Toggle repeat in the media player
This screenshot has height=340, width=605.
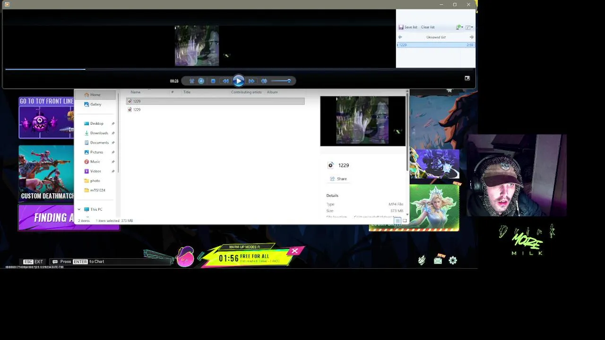pos(201,81)
